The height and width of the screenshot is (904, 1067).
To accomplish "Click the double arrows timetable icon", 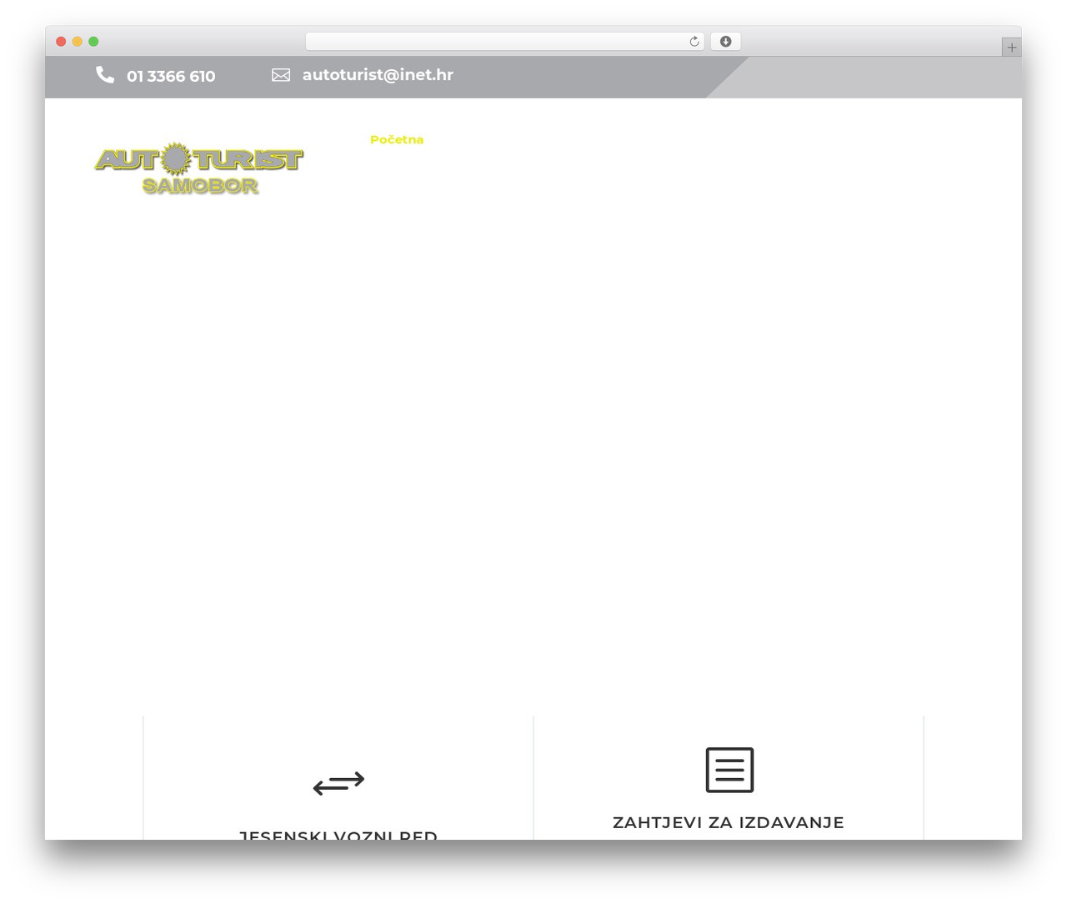I will click(338, 783).
